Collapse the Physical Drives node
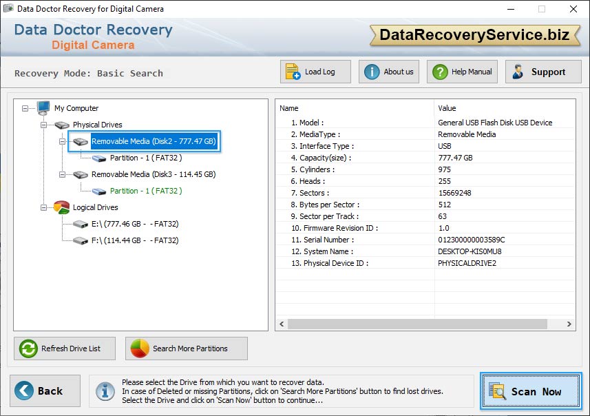Viewport: 590px width, 416px height. (x=43, y=125)
